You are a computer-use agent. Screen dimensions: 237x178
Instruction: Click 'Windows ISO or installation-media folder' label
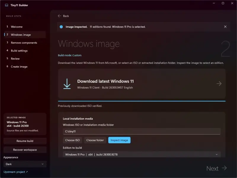[x=88, y=125]
